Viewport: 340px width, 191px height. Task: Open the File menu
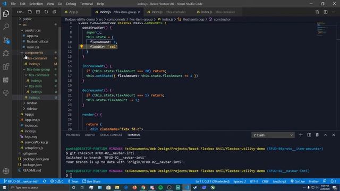coord(13,4)
